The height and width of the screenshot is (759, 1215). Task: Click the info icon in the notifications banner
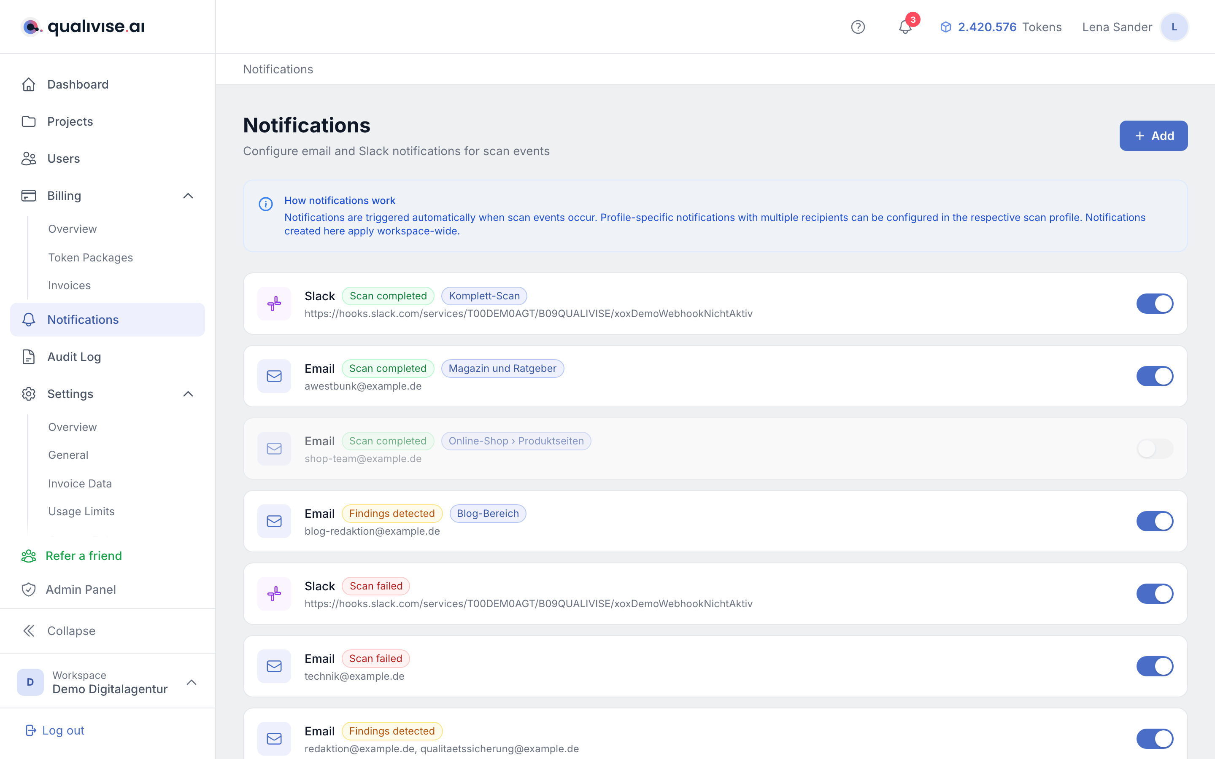click(266, 204)
